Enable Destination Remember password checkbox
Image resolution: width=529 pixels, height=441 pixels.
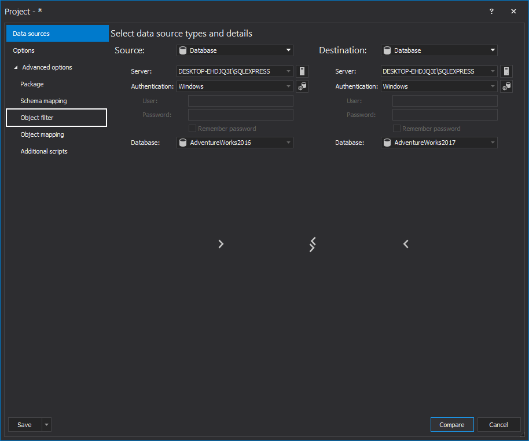coord(397,128)
